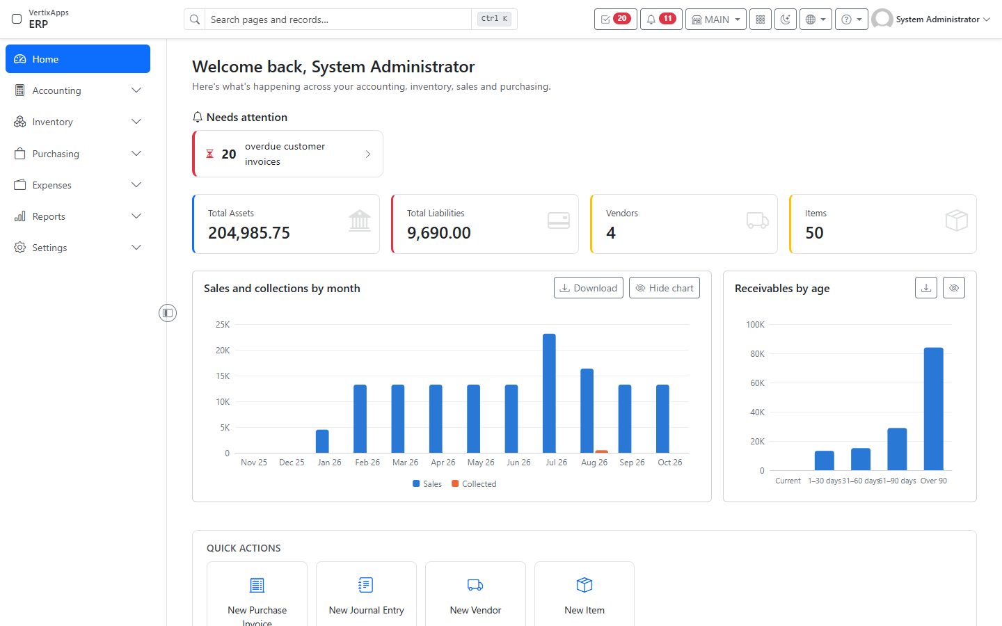Click the sidebar collapse handle icon

(168, 313)
